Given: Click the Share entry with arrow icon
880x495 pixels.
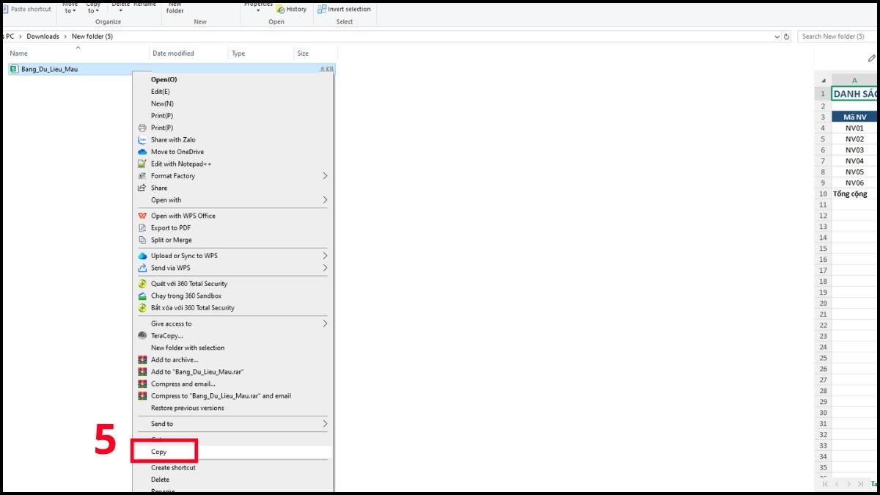Looking at the screenshot, I should 142,188.
